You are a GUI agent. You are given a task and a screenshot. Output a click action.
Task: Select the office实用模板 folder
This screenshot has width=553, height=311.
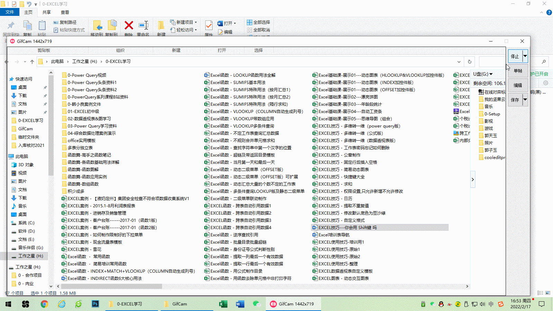tap(78, 140)
